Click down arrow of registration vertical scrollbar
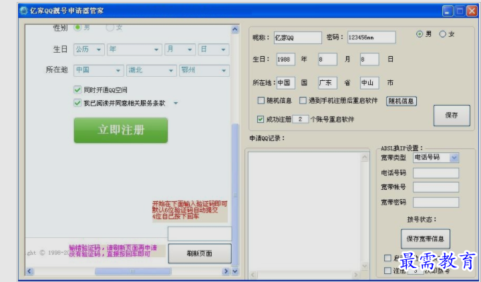Image resolution: width=481 pixels, height=282 pixels. 235,271
